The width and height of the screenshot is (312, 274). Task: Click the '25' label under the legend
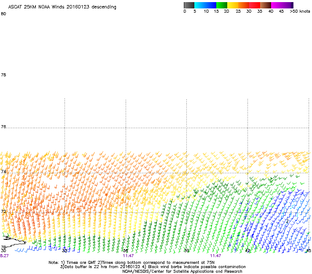pyautogui.click(x=238, y=11)
